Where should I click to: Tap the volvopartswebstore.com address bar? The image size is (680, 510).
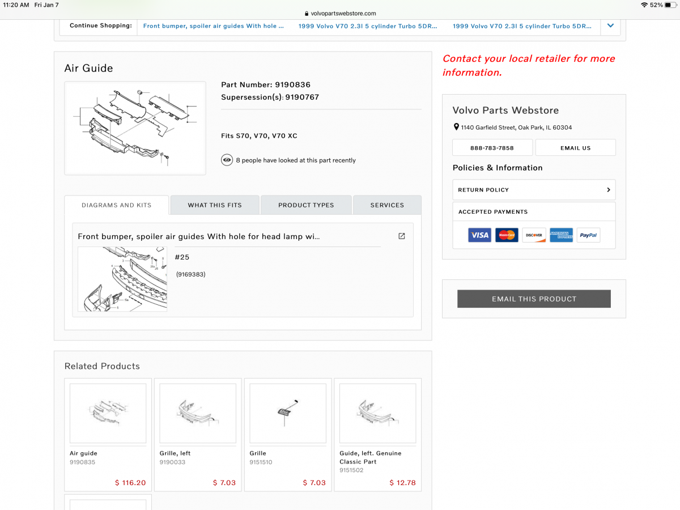[x=340, y=14]
